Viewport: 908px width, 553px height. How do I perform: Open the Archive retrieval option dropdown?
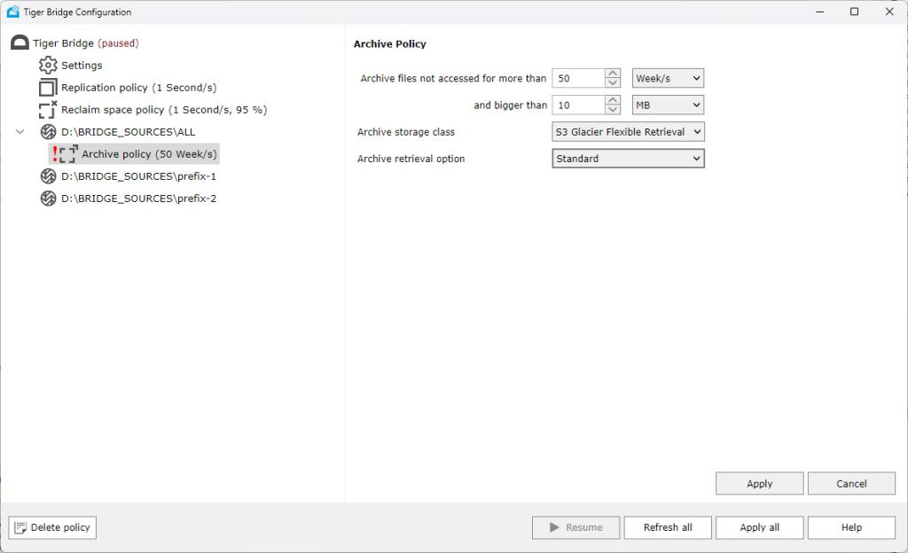pos(629,159)
